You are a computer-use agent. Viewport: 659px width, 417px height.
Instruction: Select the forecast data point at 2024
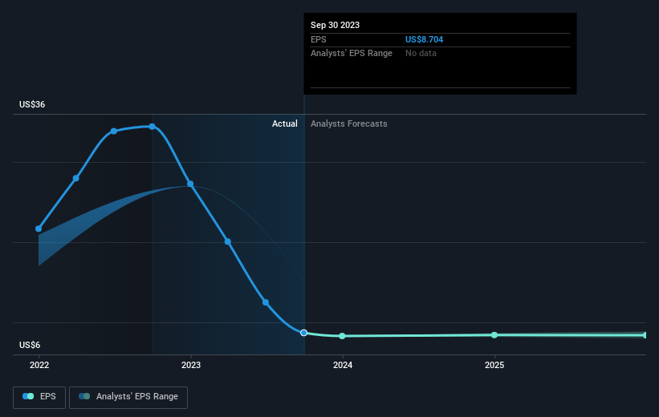[342, 336]
